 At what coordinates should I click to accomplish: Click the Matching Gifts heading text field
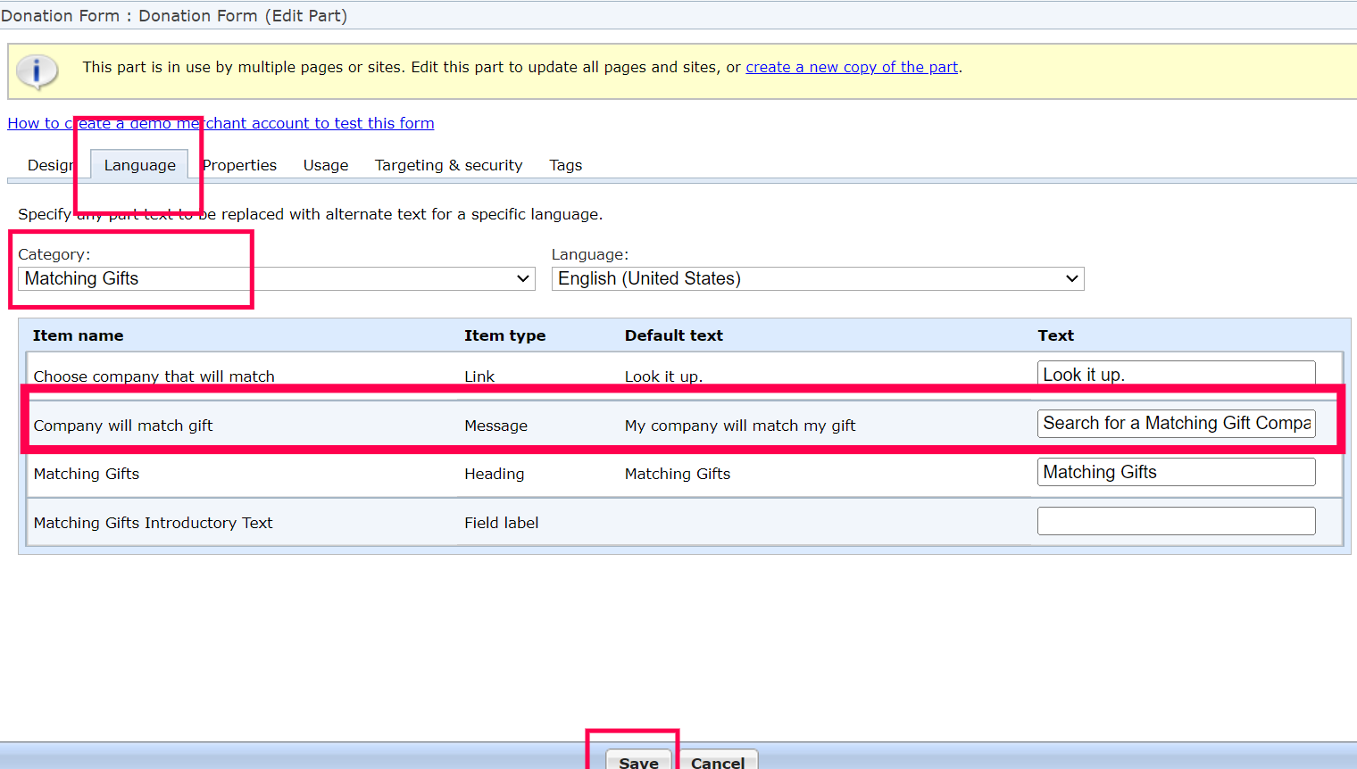1176,473
